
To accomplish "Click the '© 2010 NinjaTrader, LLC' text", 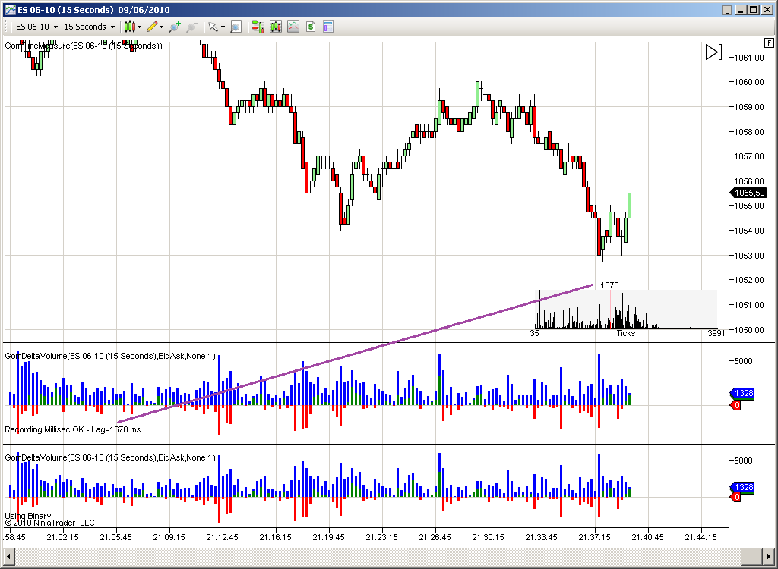I will point(49,523).
